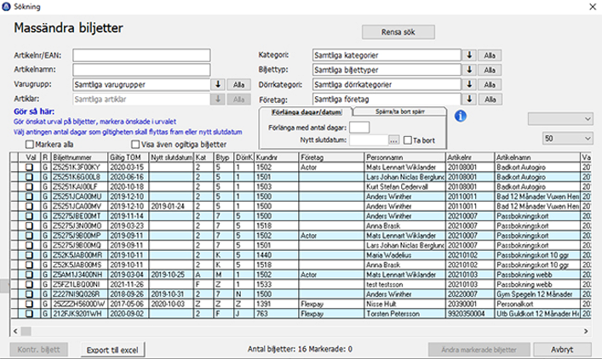Click the table scrollbar right arrow
Image resolution: width=602 pixels, height=359 pixels.
click(x=586, y=331)
